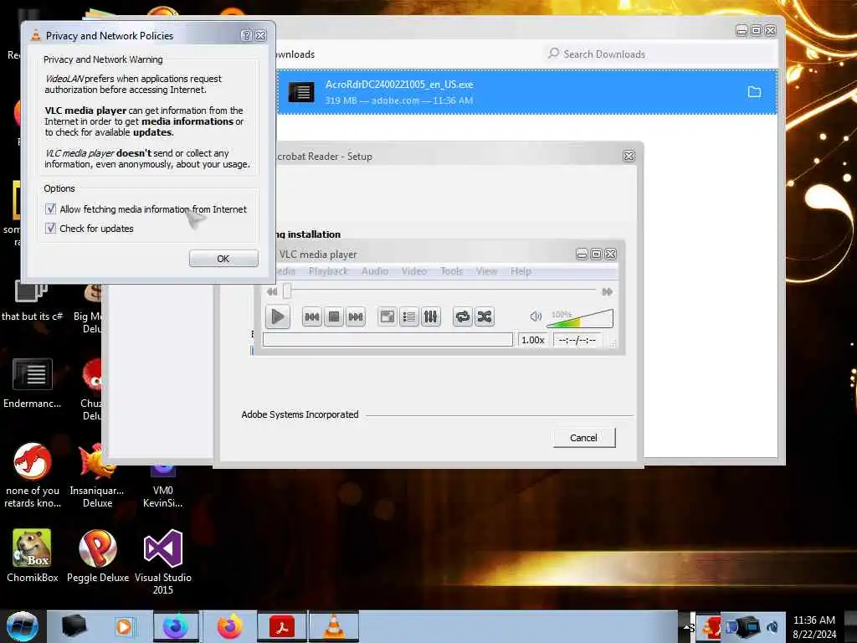Toggle VLC fullscreen video button
Image resolution: width=857 pixels, height=643 pixels.
tap(387, 317)
